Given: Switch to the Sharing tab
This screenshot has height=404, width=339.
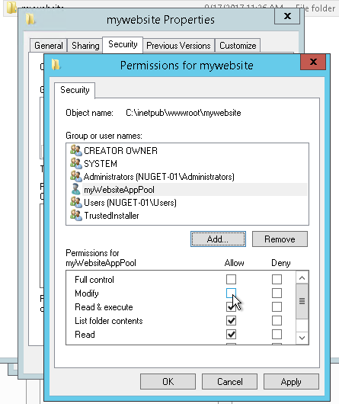Looking at the screenshot, I should pos(85,46).
